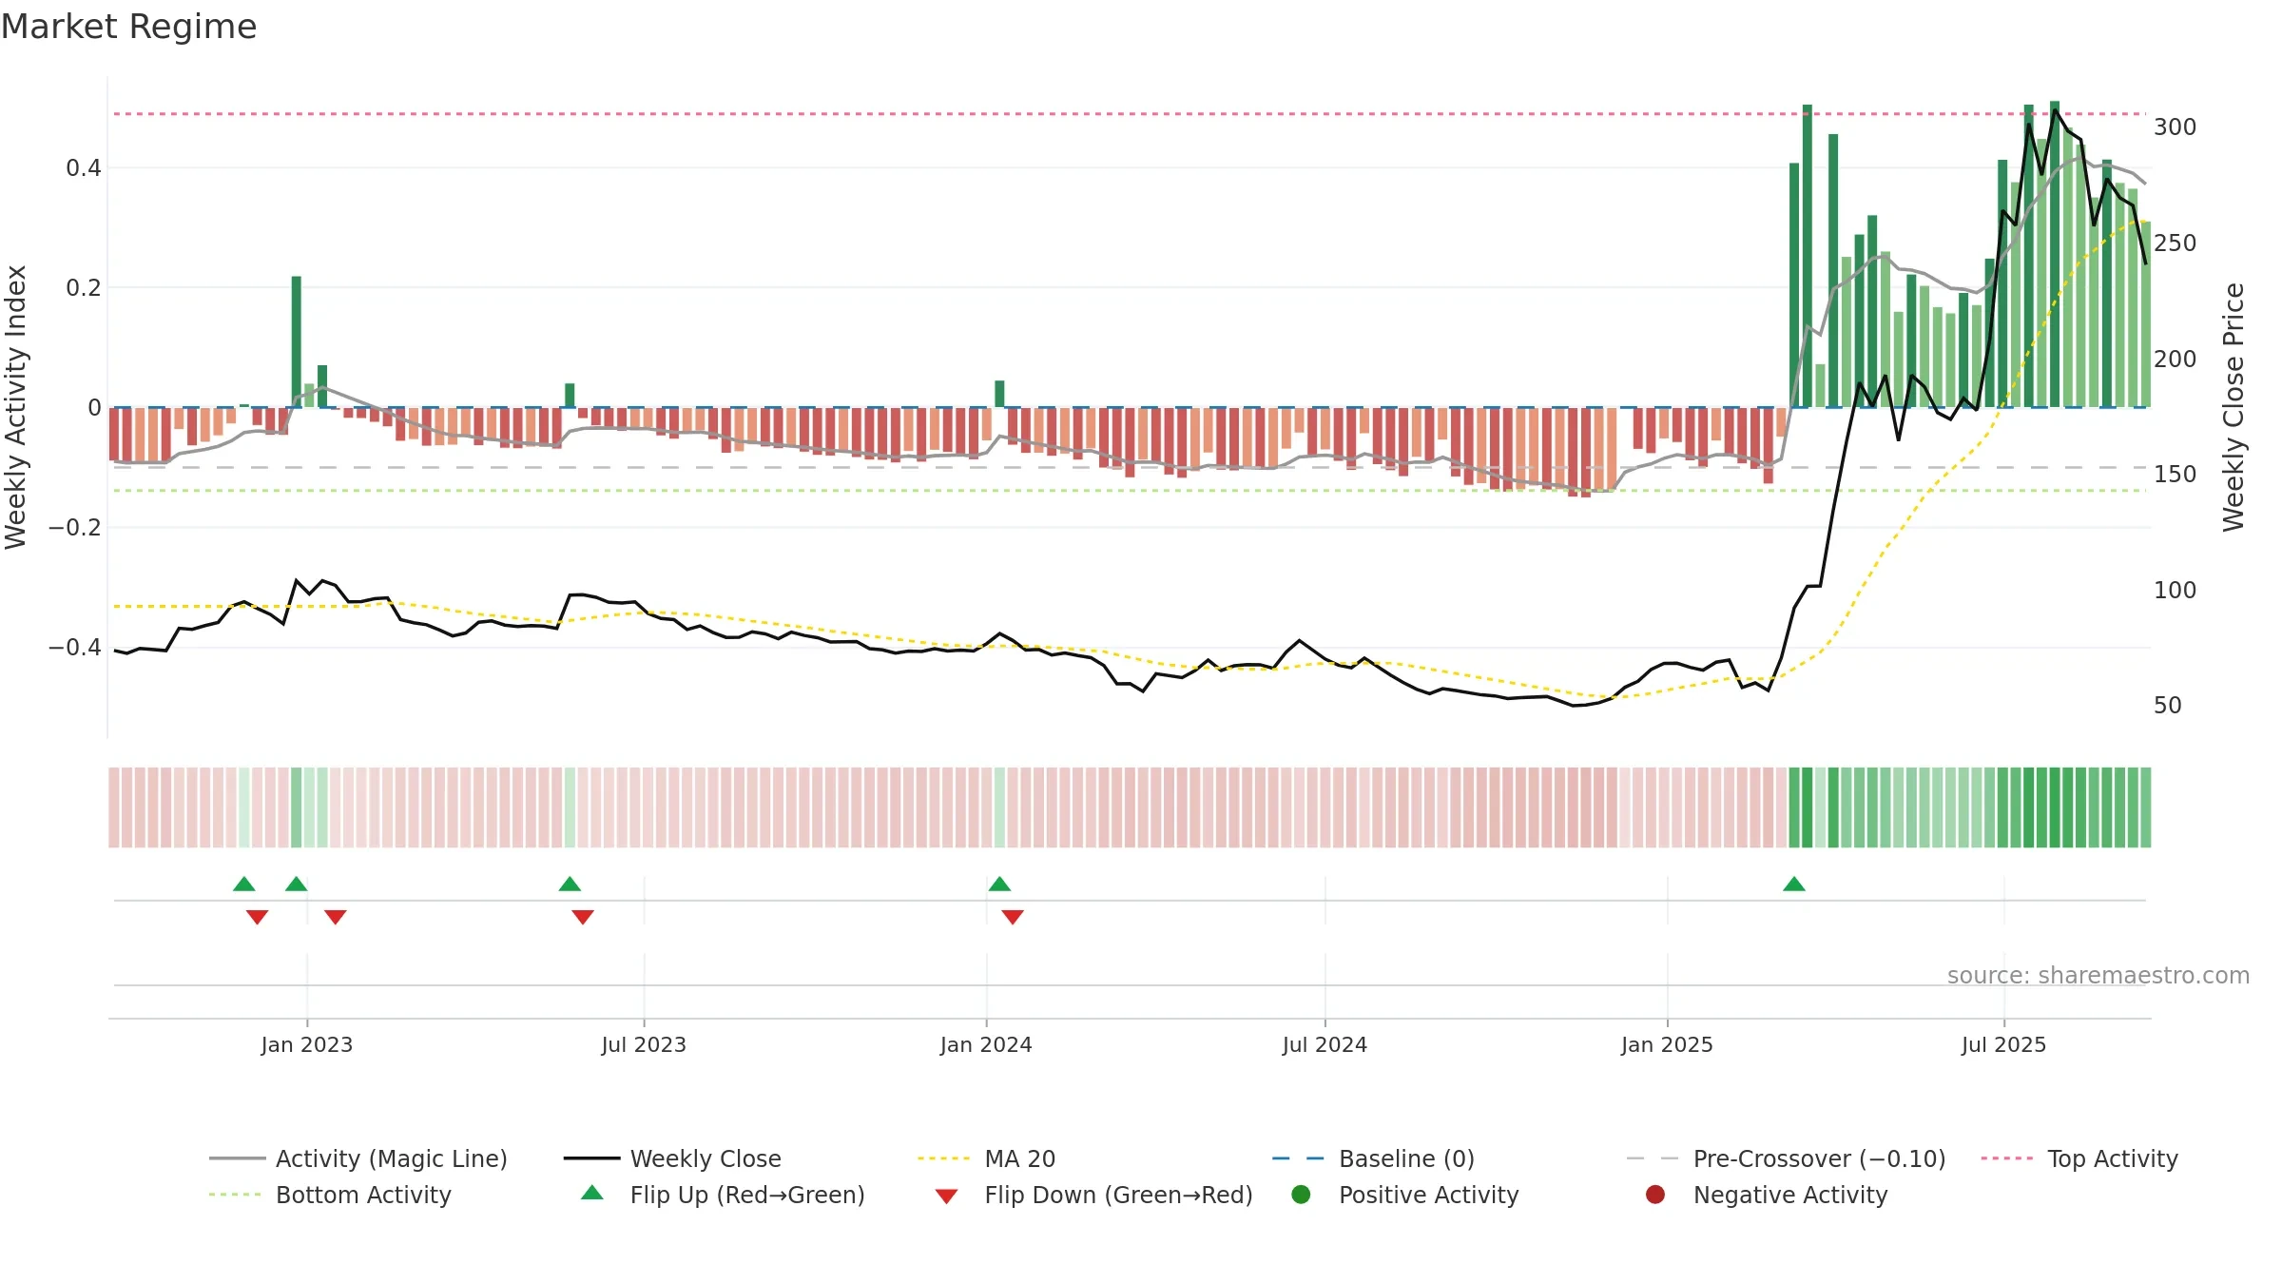Click the Positive Activity green circle legend icon

(x=1301, y=1195)
